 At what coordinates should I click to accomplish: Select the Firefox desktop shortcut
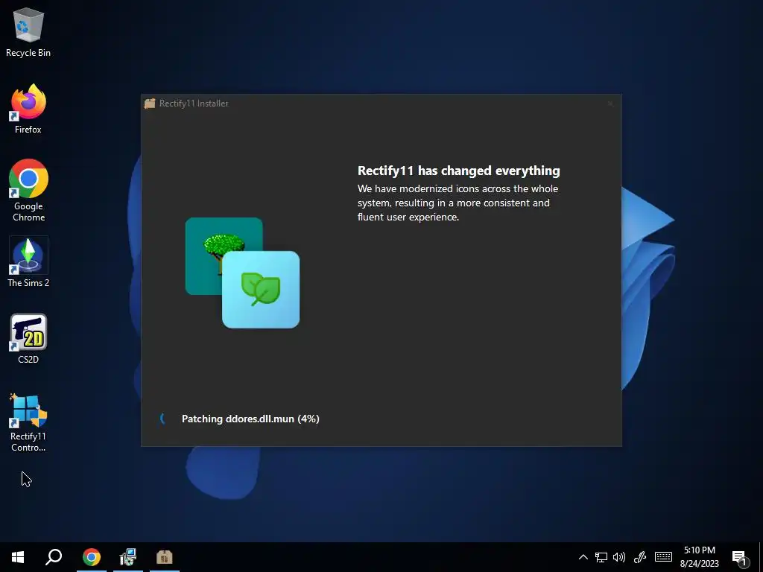(x=28, y=109)
